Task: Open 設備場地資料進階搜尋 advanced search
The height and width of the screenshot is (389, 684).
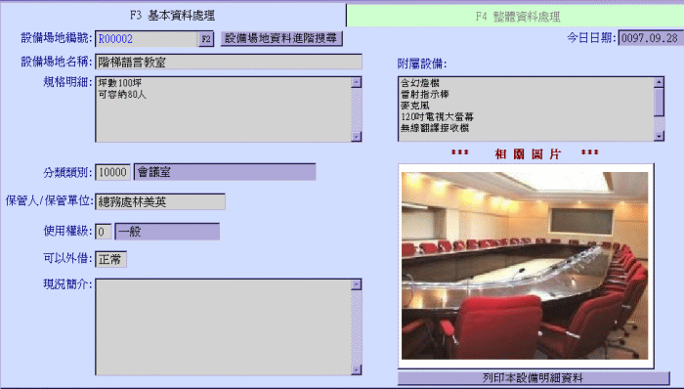Action: coord(281,38)
